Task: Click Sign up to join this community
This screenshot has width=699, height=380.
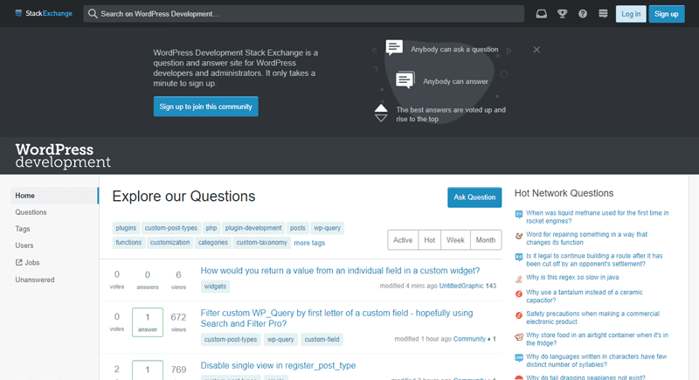Action: coord(206,107)
